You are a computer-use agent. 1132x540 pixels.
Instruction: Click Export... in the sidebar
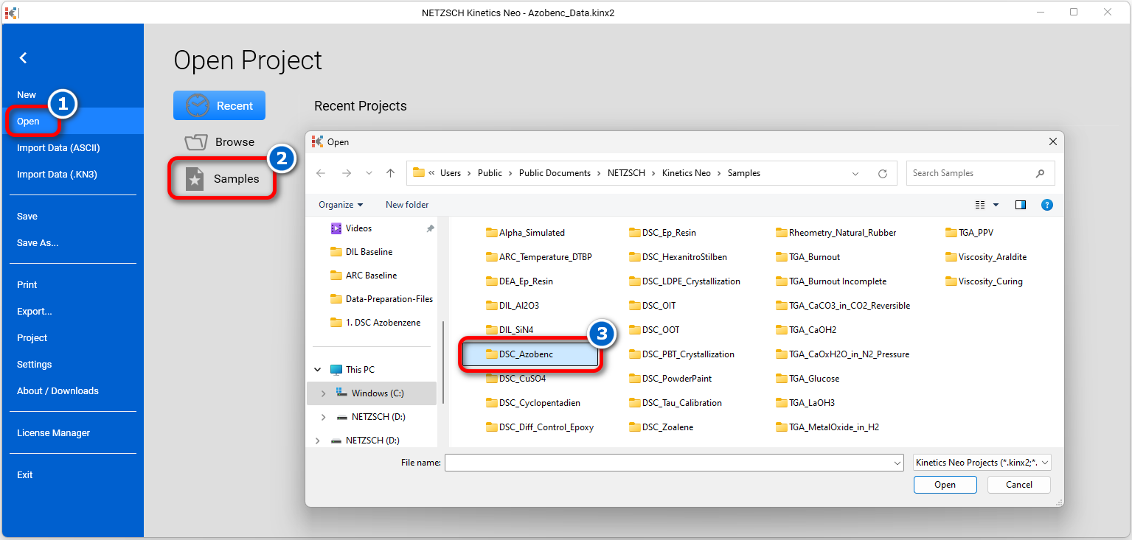pyautogui.click(x=35, y=311)
